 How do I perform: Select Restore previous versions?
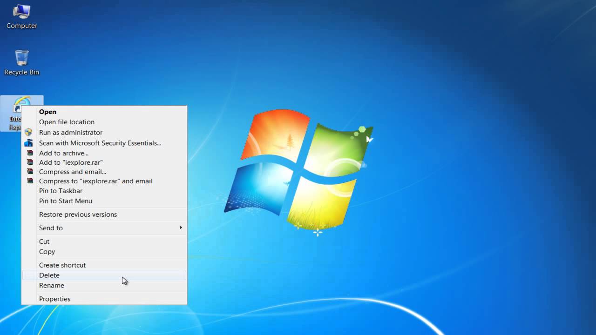pos(104,214)
